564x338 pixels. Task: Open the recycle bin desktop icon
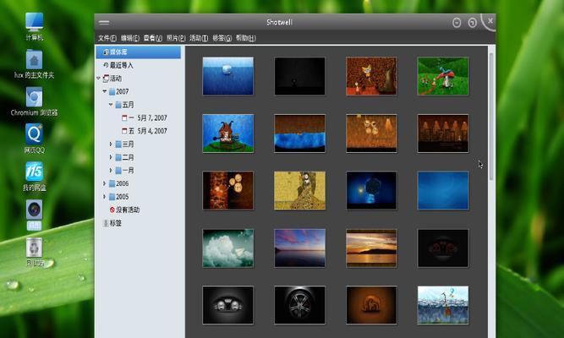[x=34, y=247]
